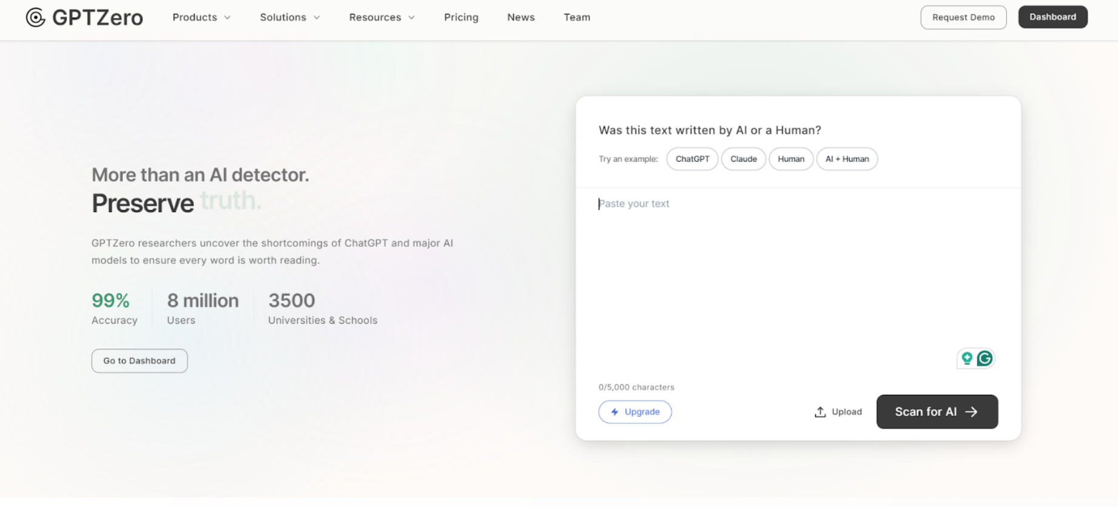Try the AI + Human example

[x=847, y=159]
